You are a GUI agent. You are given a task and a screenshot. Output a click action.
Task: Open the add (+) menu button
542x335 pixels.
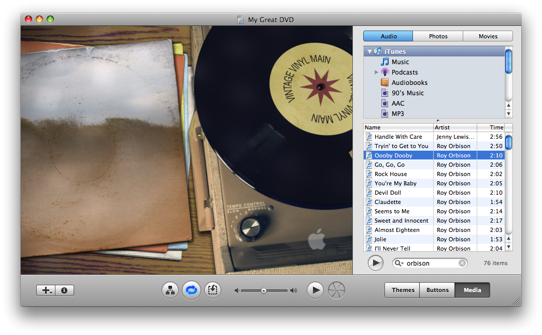pyautogui.click(x=46, y=290)
